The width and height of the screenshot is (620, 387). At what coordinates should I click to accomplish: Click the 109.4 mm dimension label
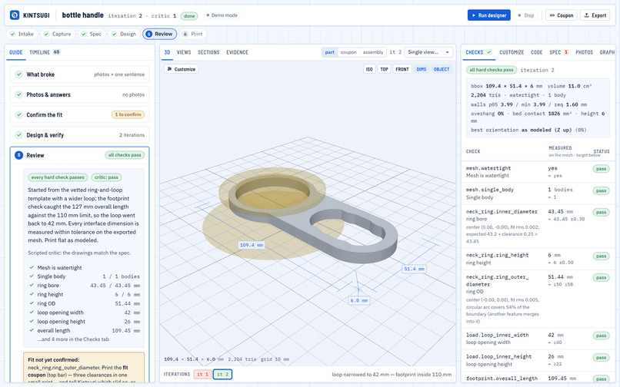[251, 245]
